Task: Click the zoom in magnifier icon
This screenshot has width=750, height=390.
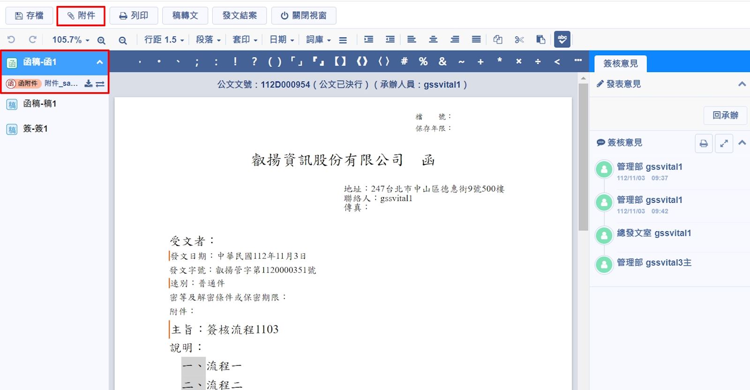Action: pyautogui.click(x=101, y=40)
